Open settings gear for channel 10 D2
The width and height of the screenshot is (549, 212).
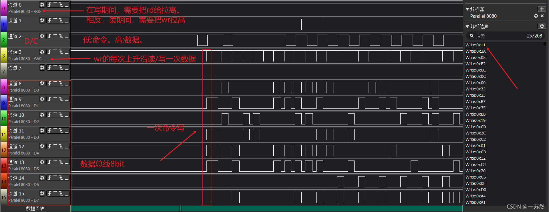42,115
